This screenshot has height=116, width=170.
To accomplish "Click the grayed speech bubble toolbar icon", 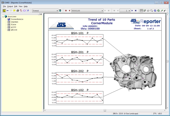I will (x=11, y=11).
